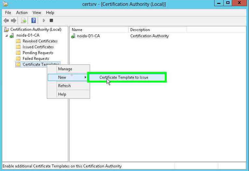Sort by the Name column header
Image resolution: width=249 pixels, height=171 pixels.
[x=99, y=30]
